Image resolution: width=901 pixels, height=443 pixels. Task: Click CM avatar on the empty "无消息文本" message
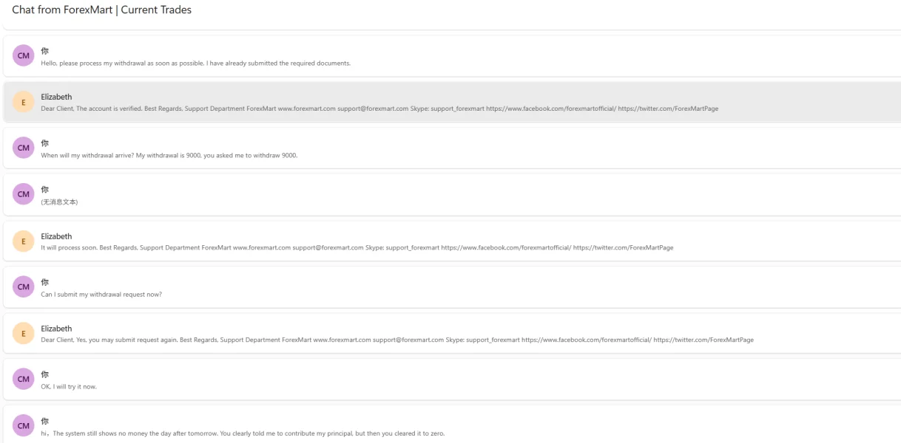[24, 194]
